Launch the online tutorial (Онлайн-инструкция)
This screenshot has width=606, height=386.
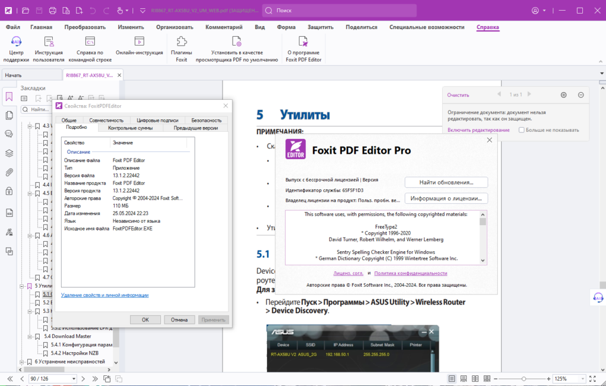click(x=139, y=46)
